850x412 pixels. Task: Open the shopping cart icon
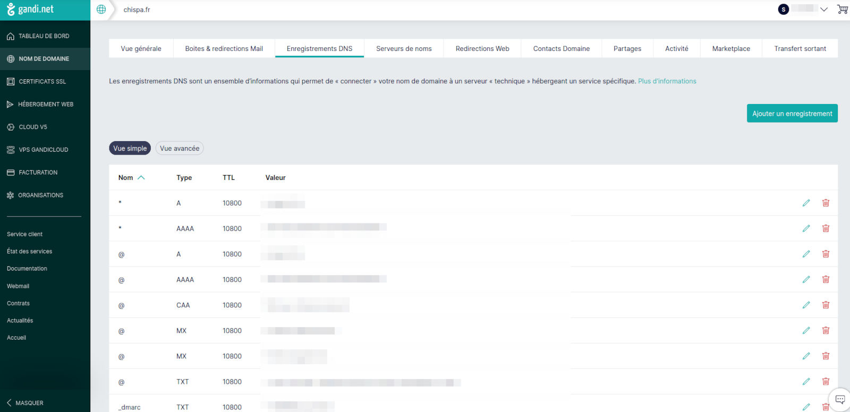tap(842, 10)
